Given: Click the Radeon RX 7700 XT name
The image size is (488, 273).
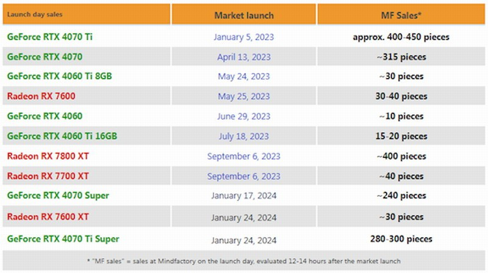Looking at the screenshot, I should point(48,176).
